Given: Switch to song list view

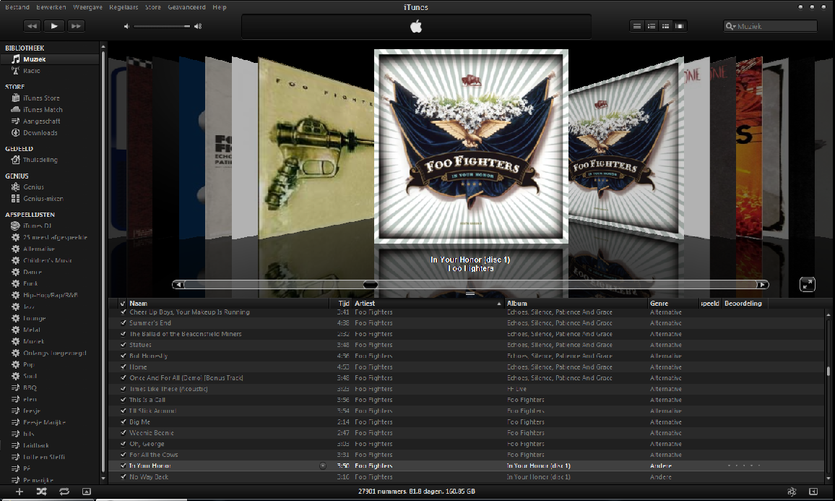Looking at the screenshot, I should (637, 25).
